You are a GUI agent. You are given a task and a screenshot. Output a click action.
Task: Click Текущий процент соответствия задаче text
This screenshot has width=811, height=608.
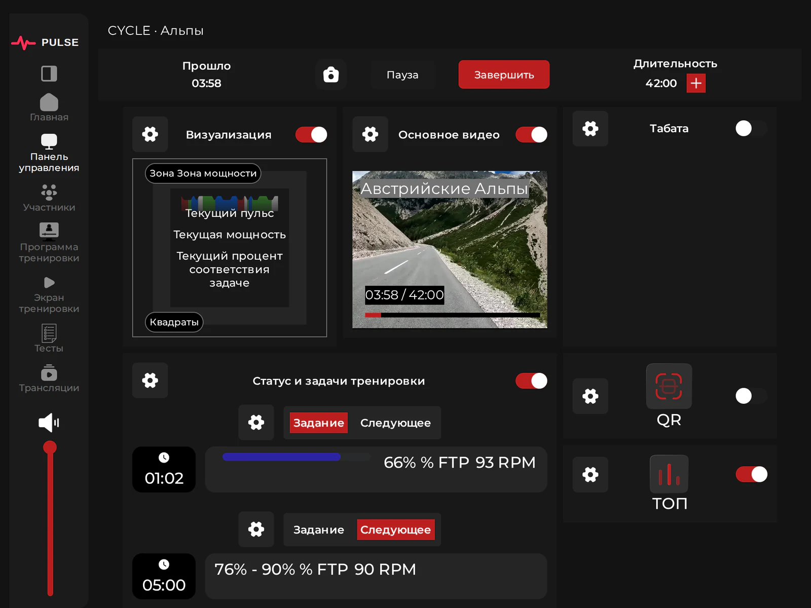[230, 269]
